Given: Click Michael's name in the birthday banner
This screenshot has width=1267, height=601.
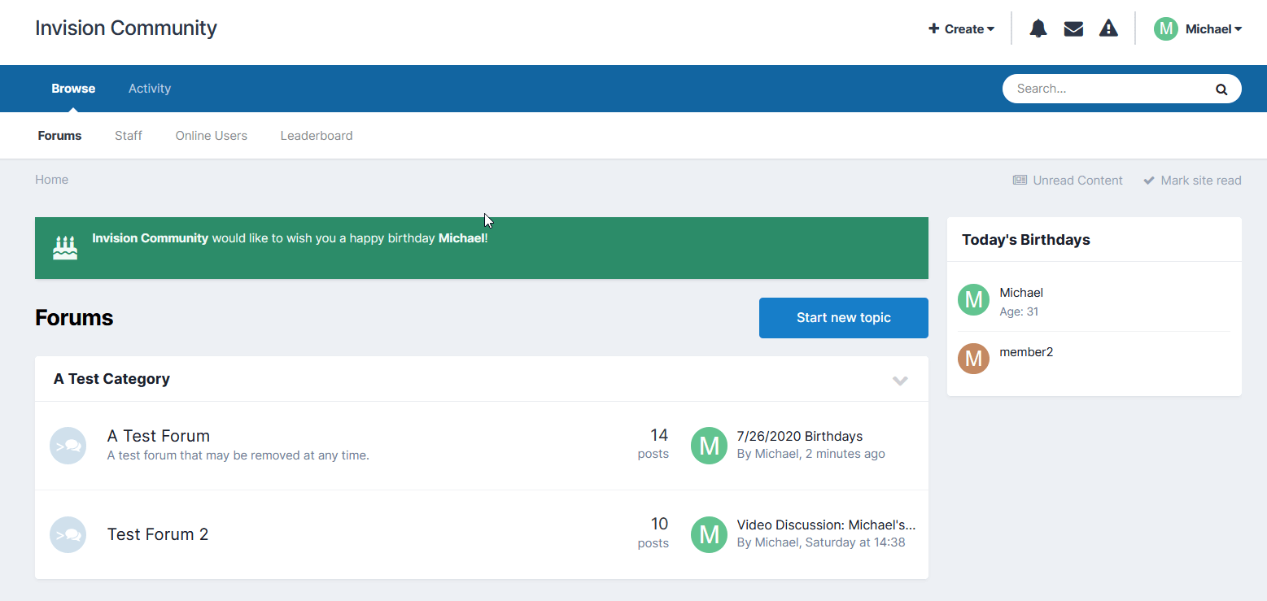Looking at the screenshot, I should click(461, 238).
